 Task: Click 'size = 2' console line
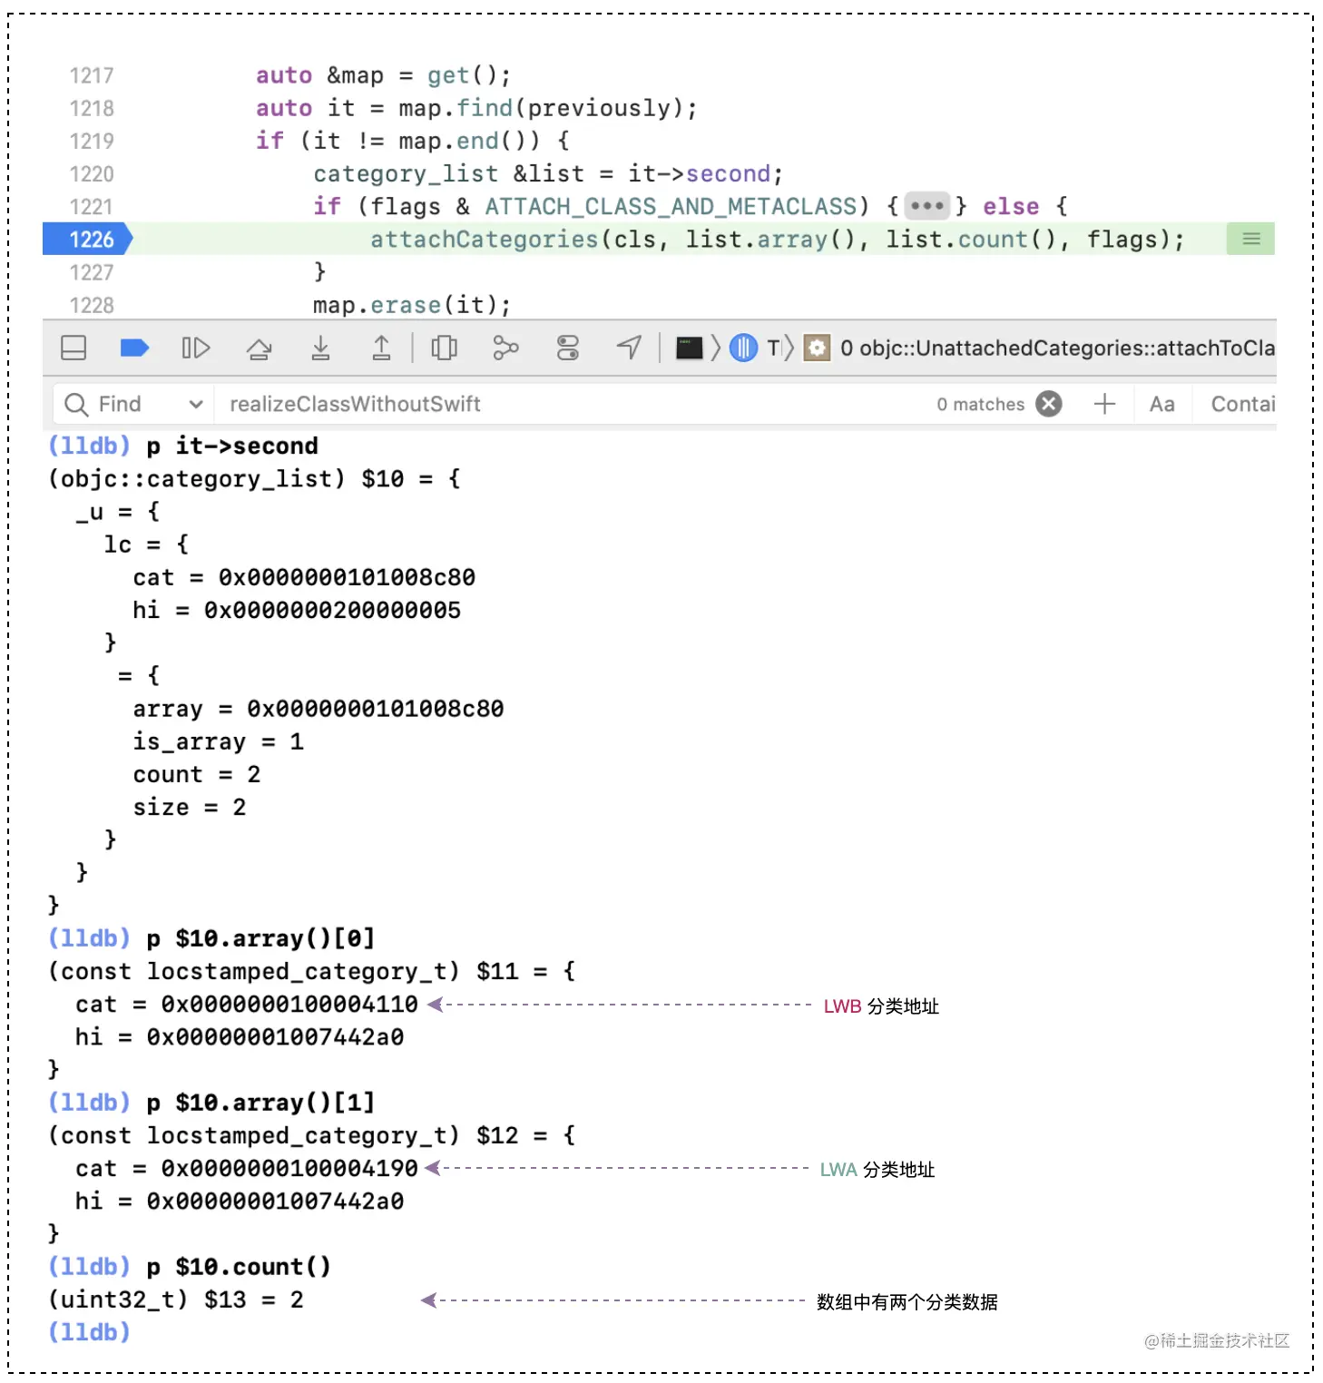(189, 808)
